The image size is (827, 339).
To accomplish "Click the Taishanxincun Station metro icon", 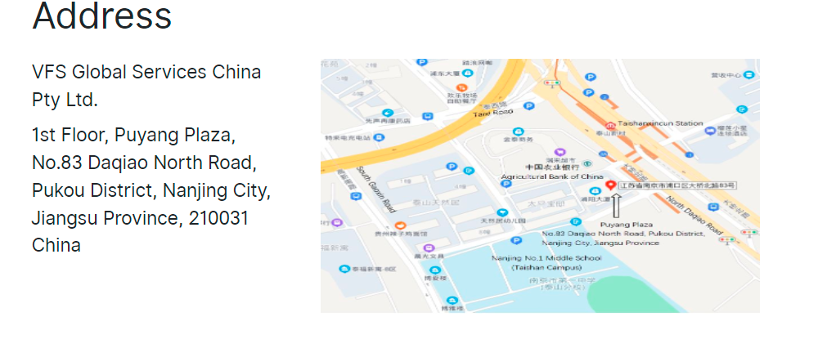I will [611, 125].
